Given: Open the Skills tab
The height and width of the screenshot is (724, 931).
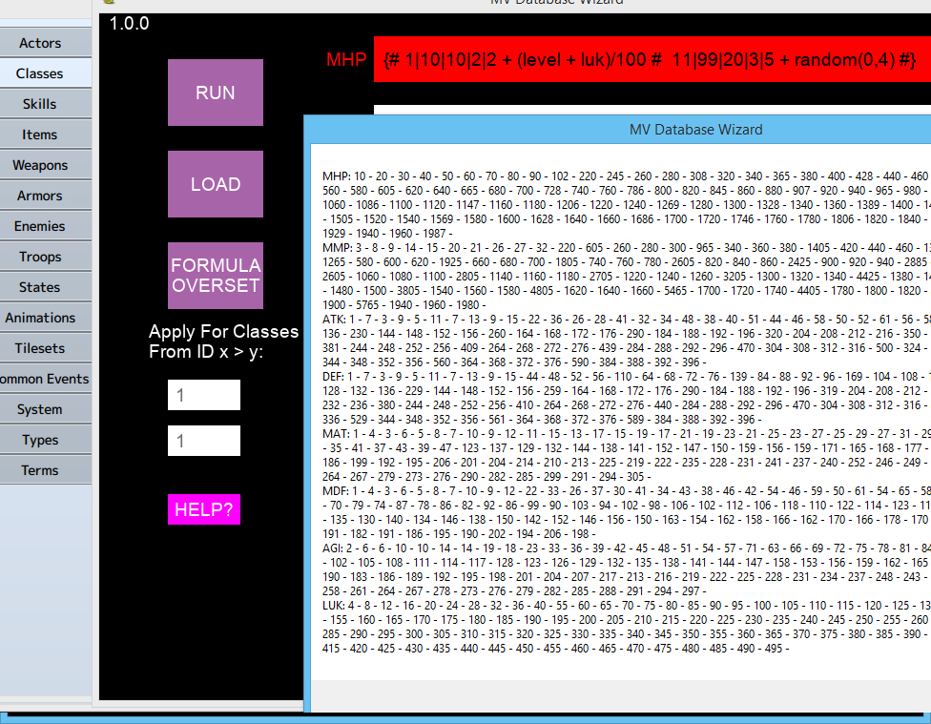Looking at the screenshot, I should 38,103.
